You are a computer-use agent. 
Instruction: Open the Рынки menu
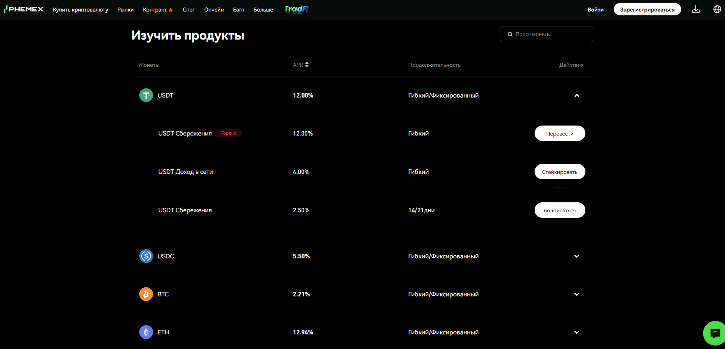(x=125, y=10)
